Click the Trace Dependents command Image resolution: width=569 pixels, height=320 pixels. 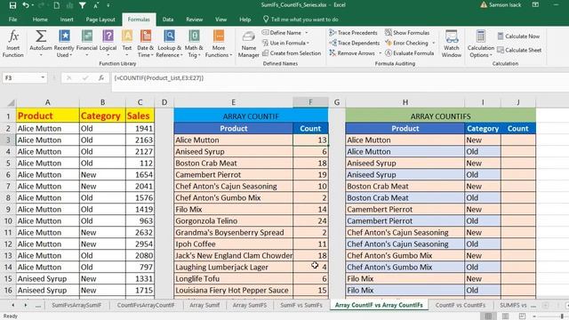click(x=354, y=43)
